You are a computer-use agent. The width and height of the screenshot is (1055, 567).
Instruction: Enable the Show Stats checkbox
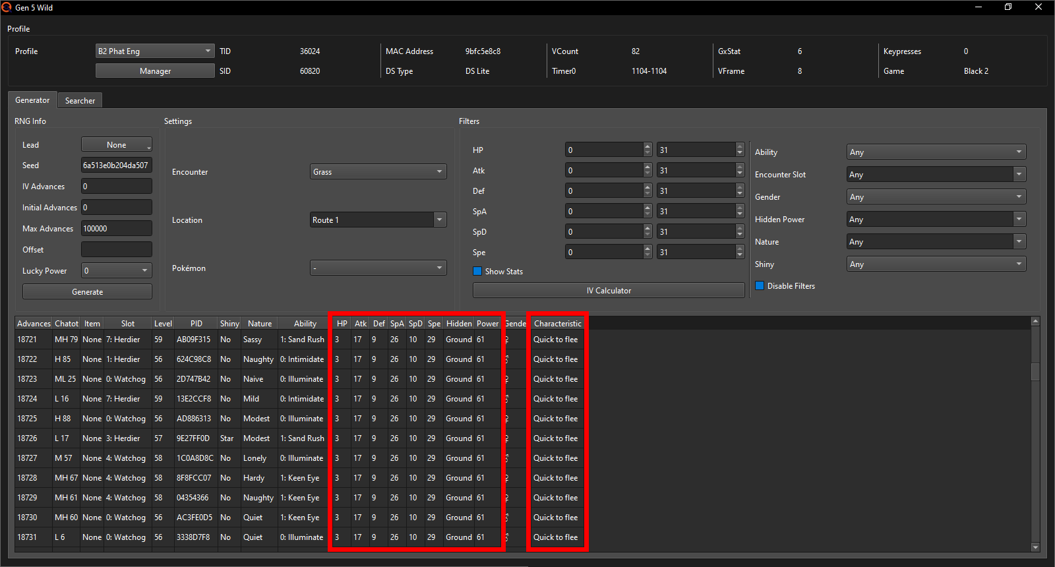(477, 271)
